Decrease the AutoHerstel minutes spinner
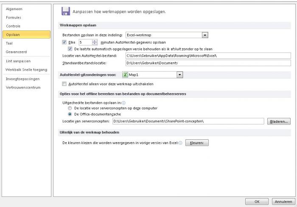The height and width of the screenshot is (207, 297). point(95,44)
